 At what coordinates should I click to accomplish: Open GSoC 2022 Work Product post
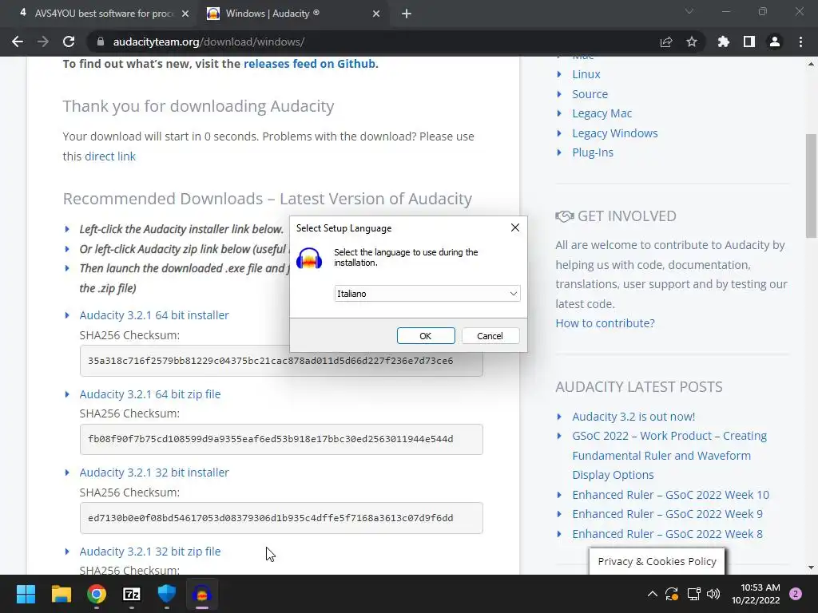[x=669, y=455]
